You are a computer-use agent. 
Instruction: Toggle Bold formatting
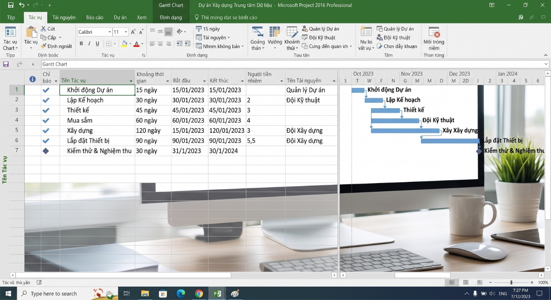(x=81, y=43)
